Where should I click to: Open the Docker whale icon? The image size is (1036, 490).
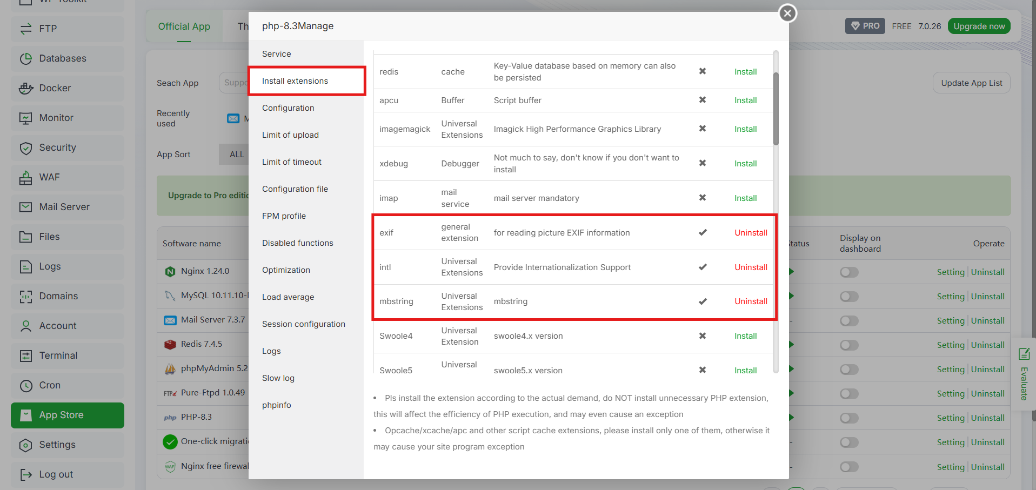[x=25, y=88]
